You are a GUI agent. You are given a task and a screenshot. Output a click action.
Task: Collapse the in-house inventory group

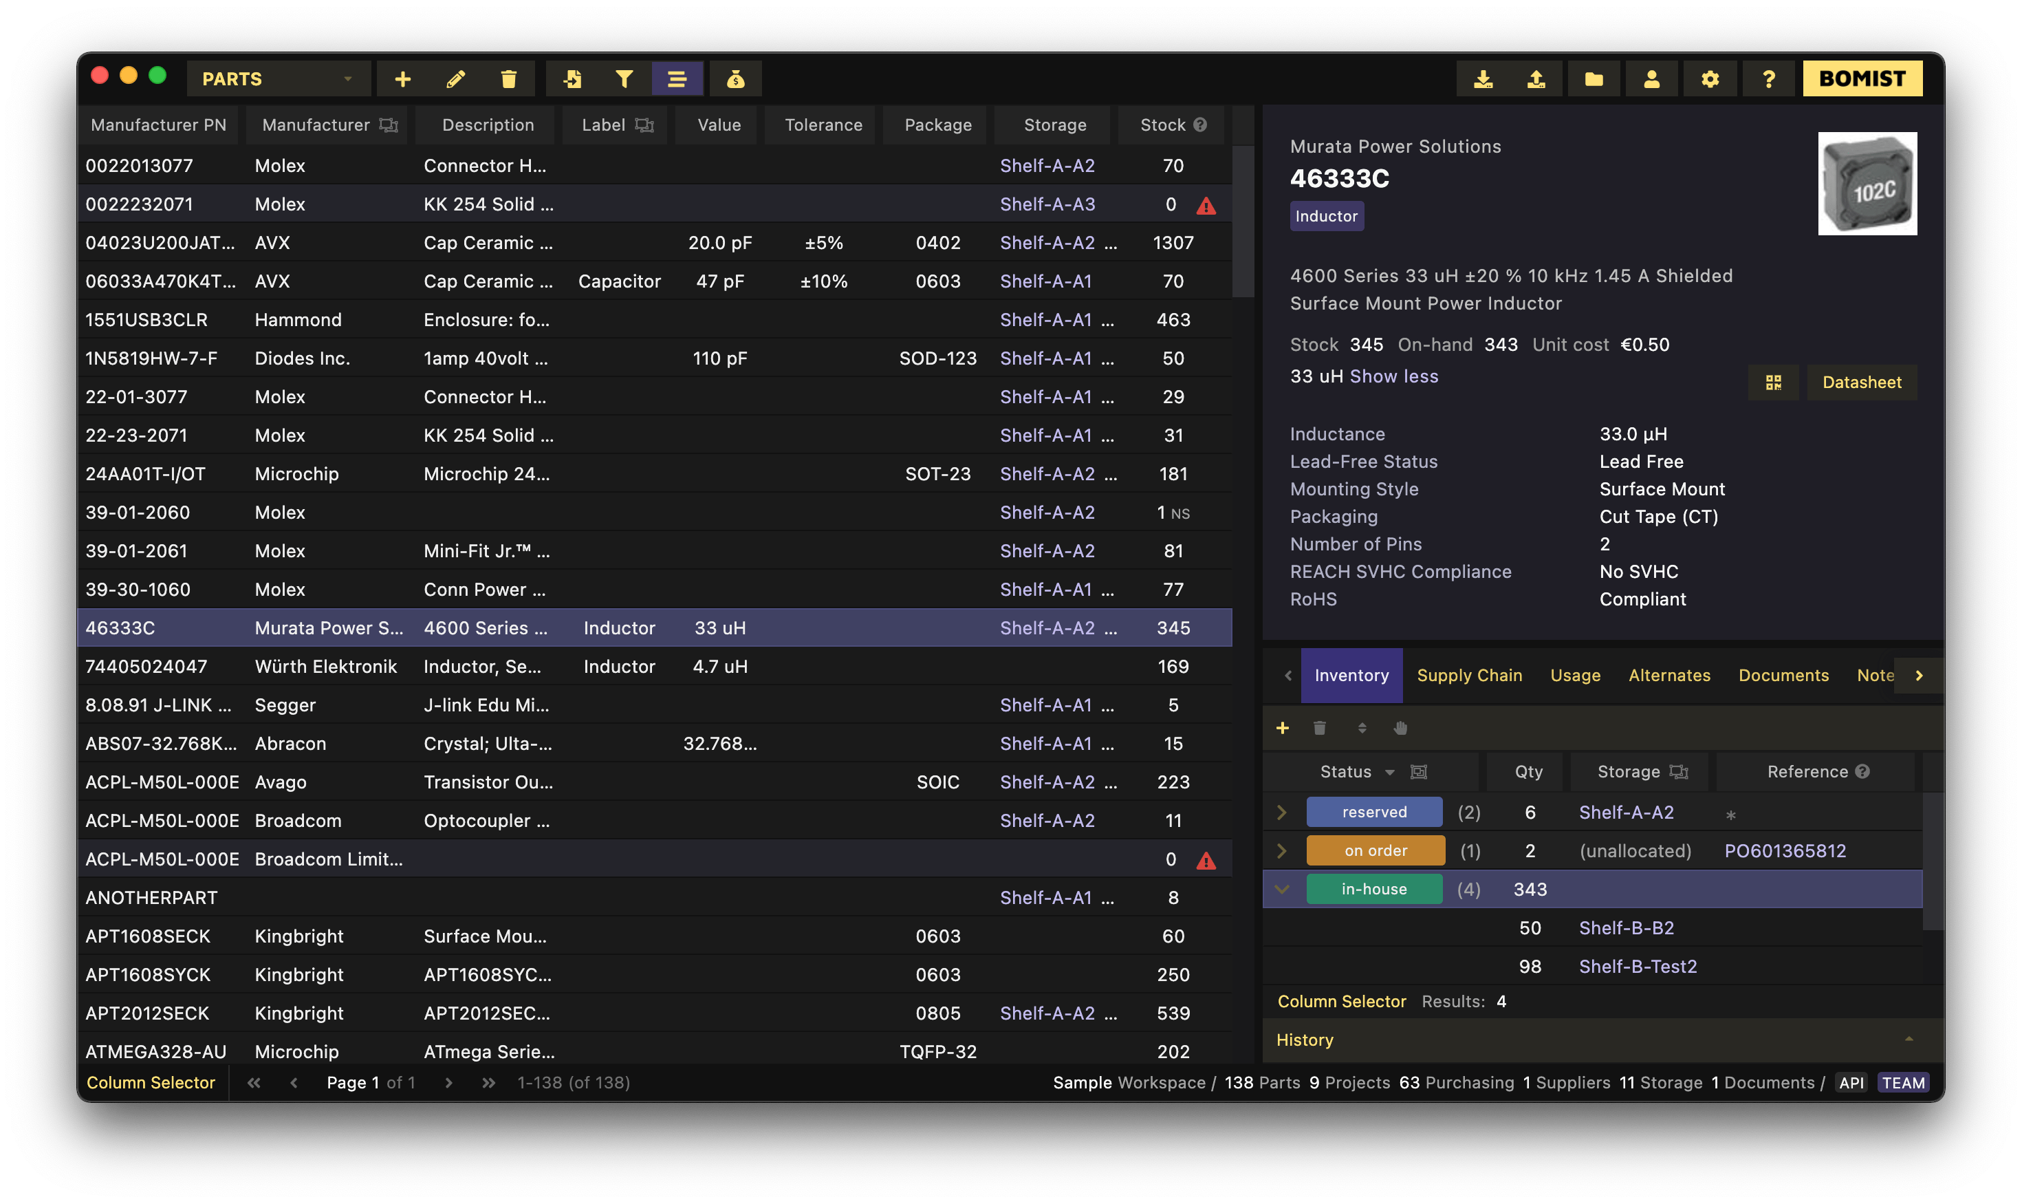pyautogui.click(x=1281, y=889)
